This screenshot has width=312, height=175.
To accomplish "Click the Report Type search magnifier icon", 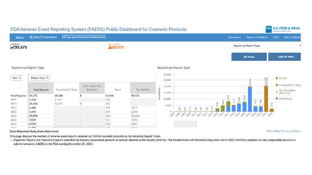I will [47, 78].
